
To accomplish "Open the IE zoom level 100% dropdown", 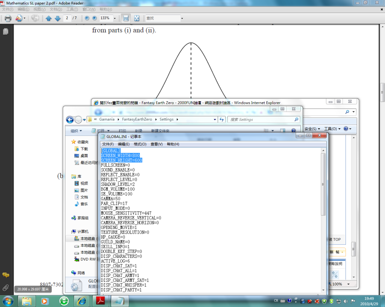I will (x=349, y=284).
